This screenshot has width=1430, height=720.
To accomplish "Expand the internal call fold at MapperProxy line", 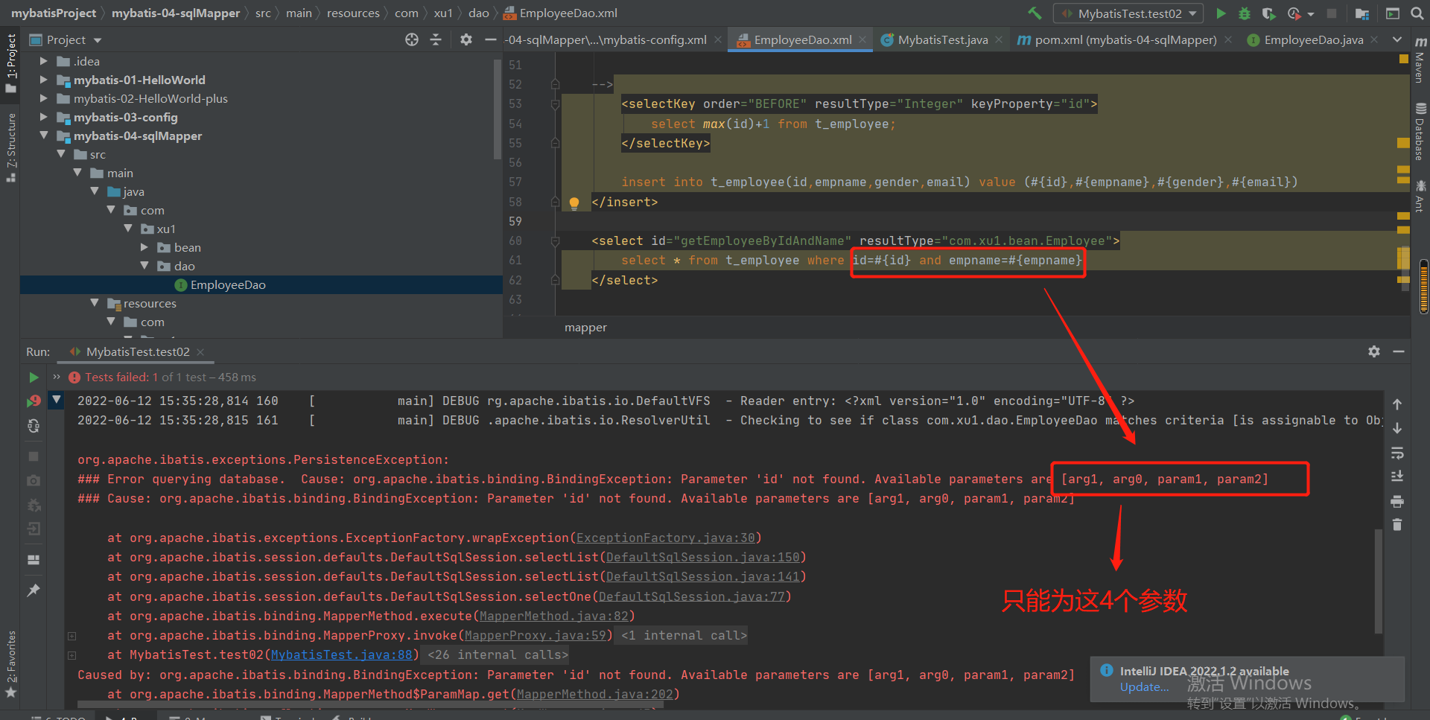I will [x=71, y=636].
